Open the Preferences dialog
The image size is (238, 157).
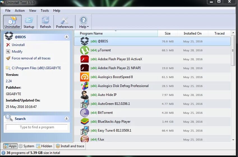[x=64, y=22]
